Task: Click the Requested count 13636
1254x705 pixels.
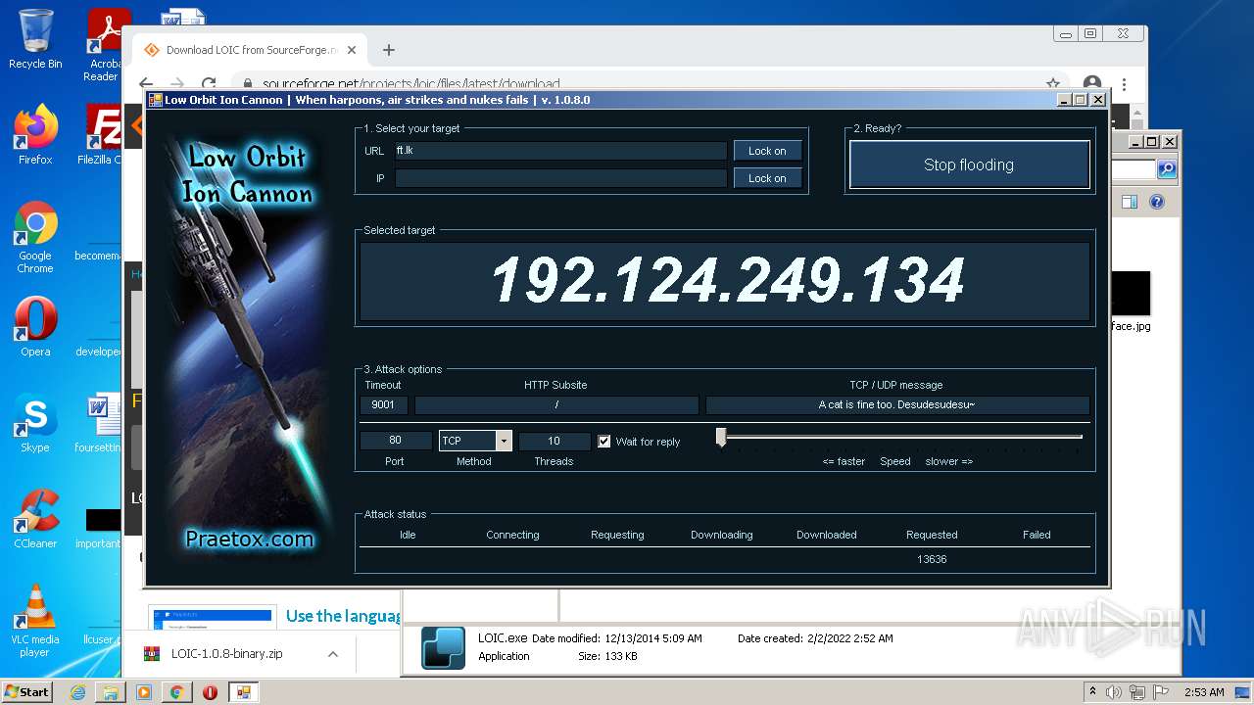Action: tap(932, 559)
